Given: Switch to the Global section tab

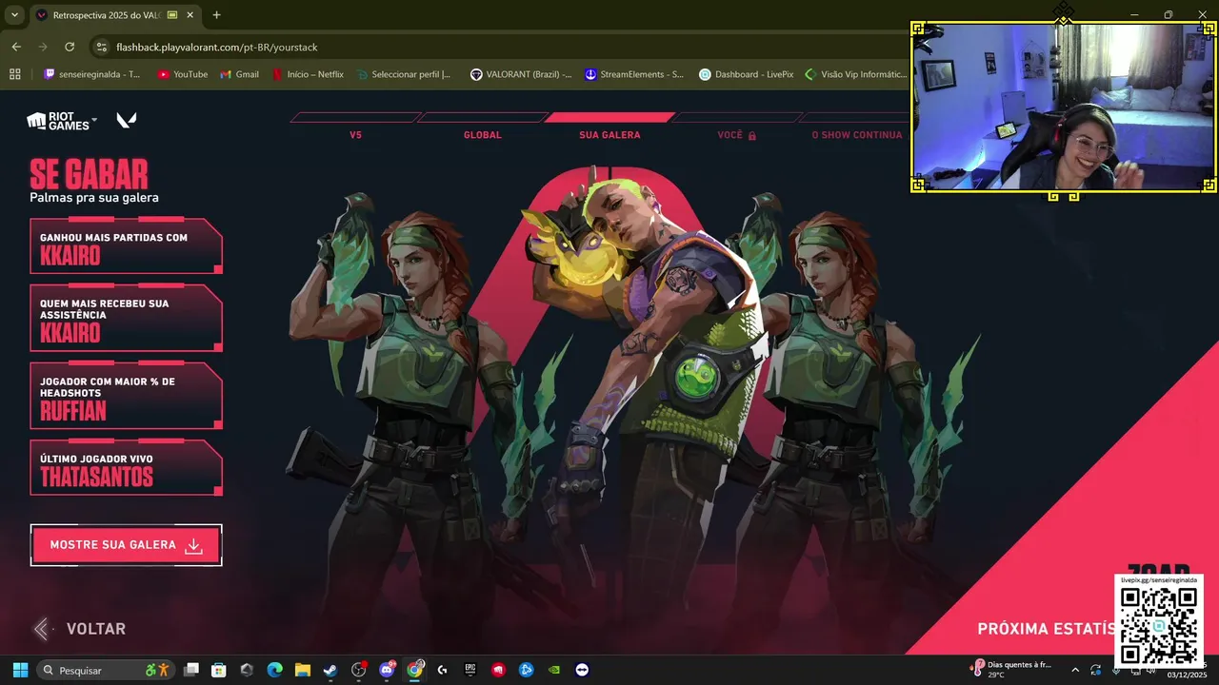Looking at the screenshot, I should [x=482, y=135].
